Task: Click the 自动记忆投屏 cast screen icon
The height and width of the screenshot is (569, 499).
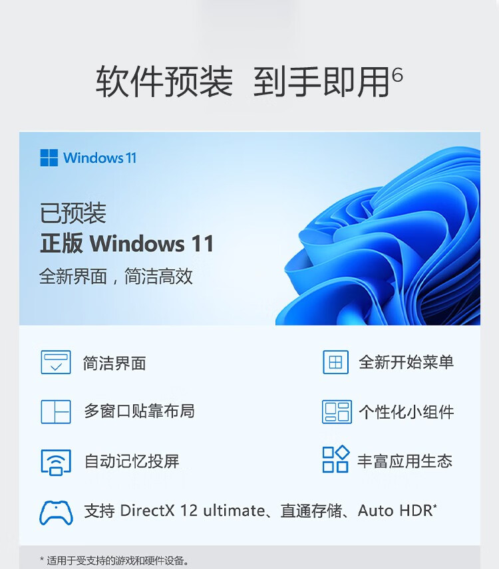Action: pyautogui.click(x=56, y=462)
